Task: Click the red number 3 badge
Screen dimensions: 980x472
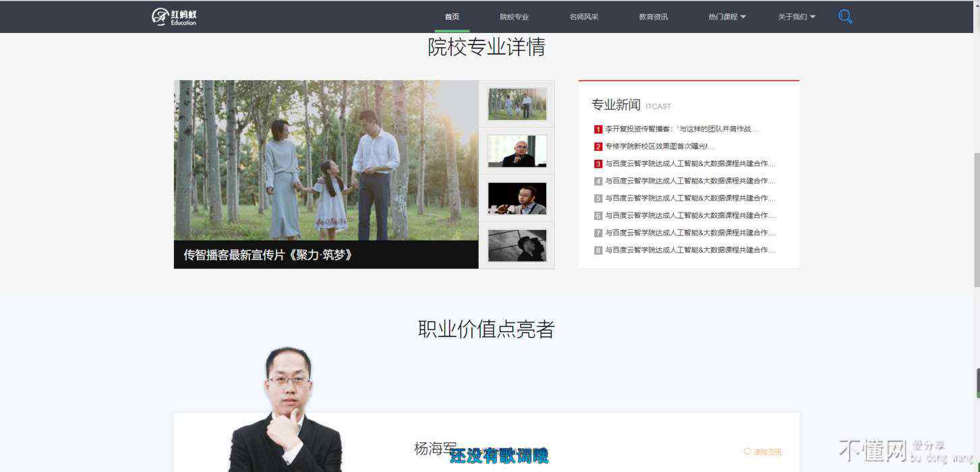Action: (x=598, y=164)
